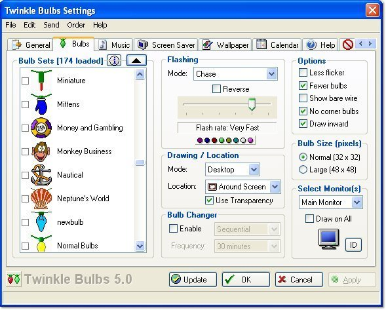386x310 pixels.
Task: Open the Edit menu
Action: 29,25
